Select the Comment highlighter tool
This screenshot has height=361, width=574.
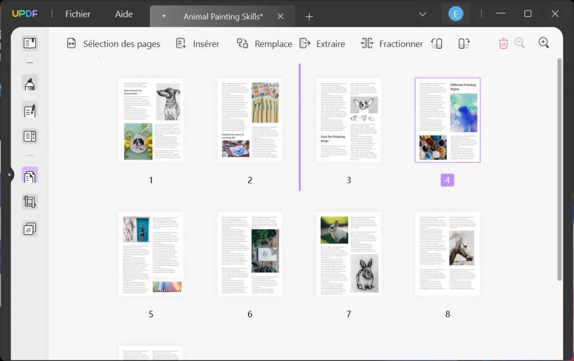[x=30, y=83]
